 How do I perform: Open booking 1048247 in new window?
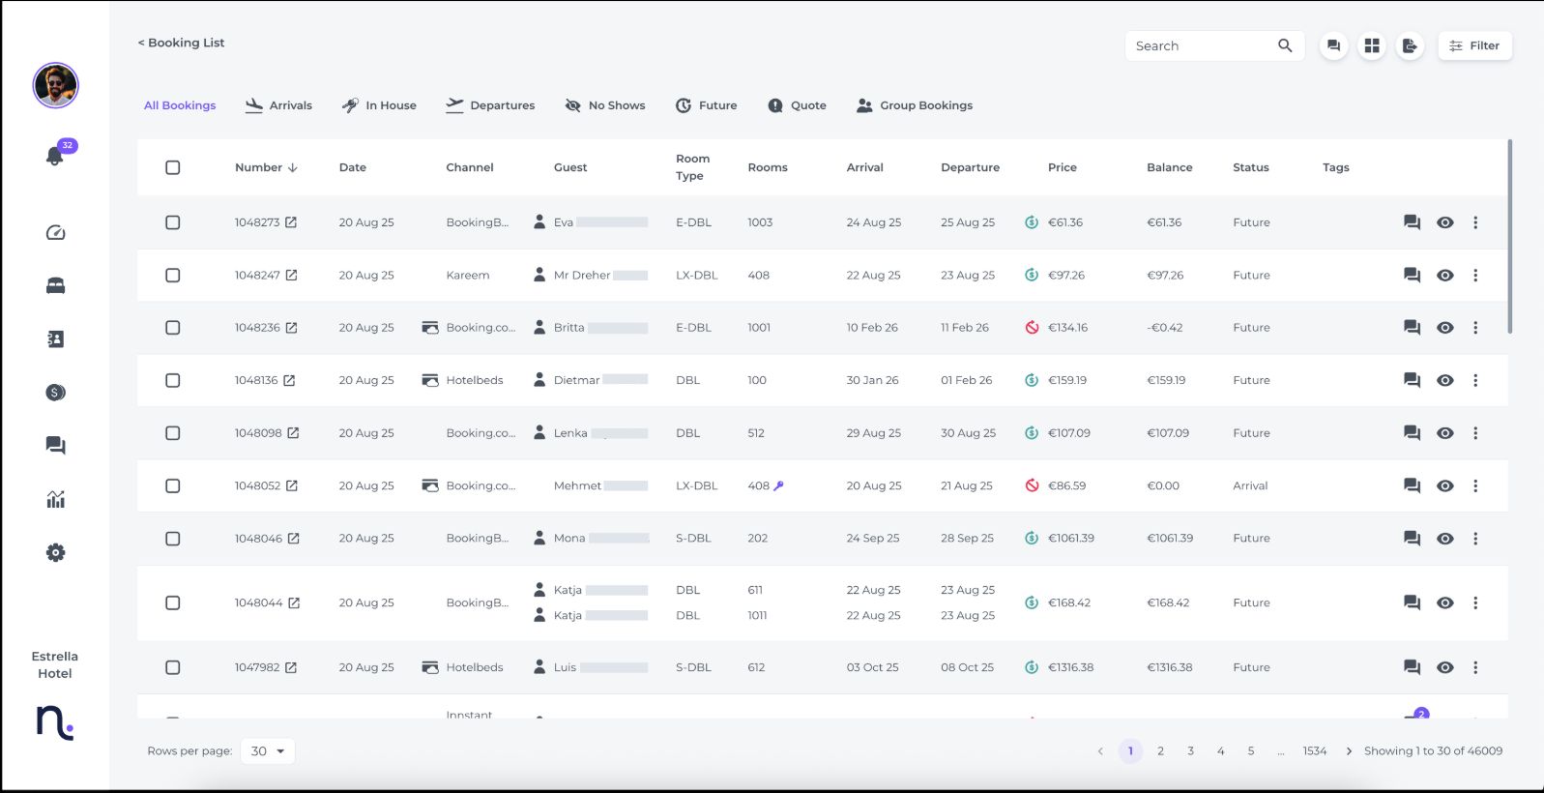pyautogui.click(x=291, y=276)
